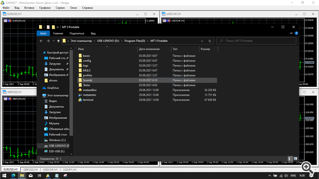
Task: Select the MQL5 folder icon
Action: point(80,70)
